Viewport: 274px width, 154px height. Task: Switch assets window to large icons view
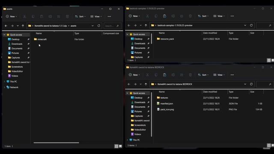[x=120, y=146]
